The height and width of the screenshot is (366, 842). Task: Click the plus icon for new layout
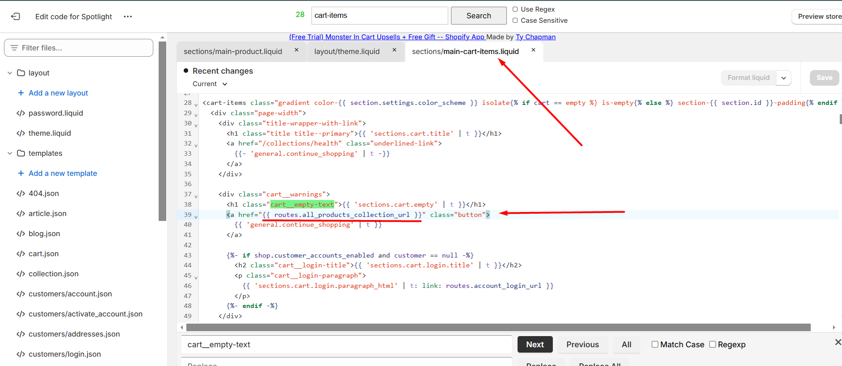coord(21,93)
